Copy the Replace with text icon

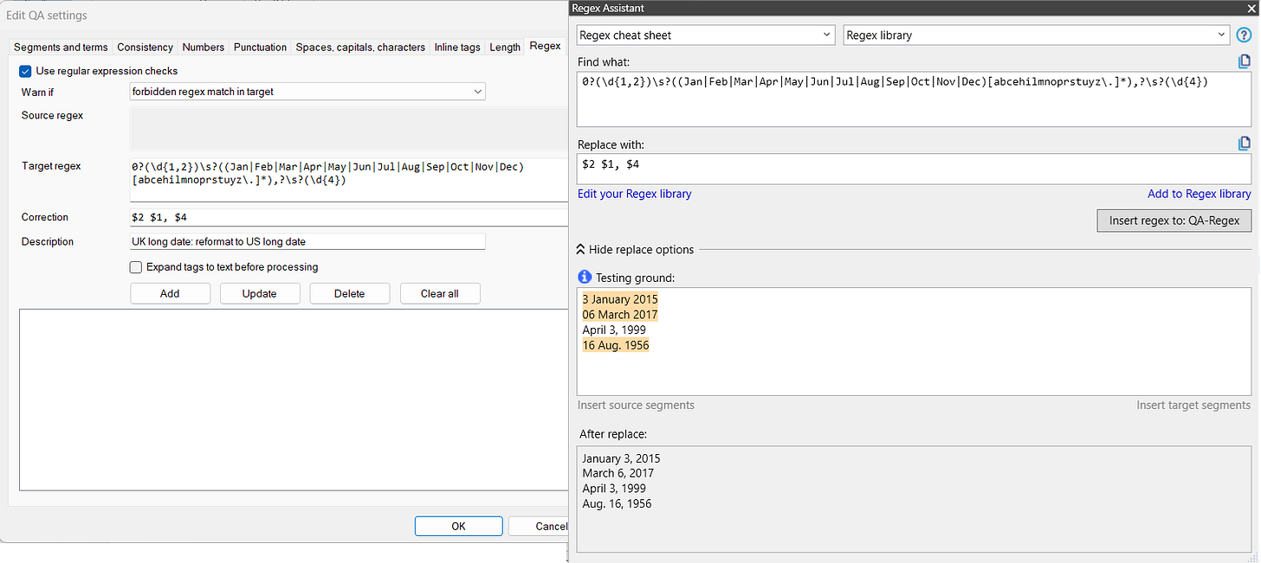(1245, 144)
